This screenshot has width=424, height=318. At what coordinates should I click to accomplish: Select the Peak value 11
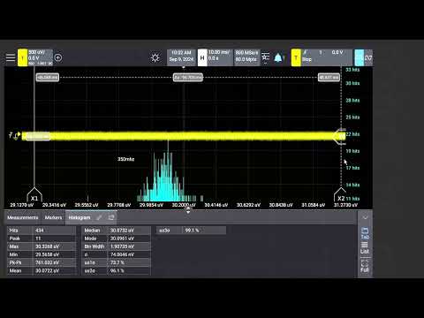38,238
